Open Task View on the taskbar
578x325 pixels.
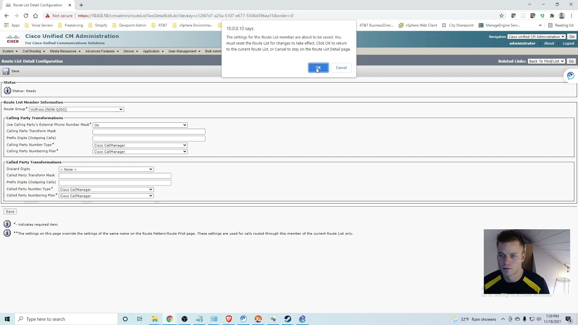point(140,319)
